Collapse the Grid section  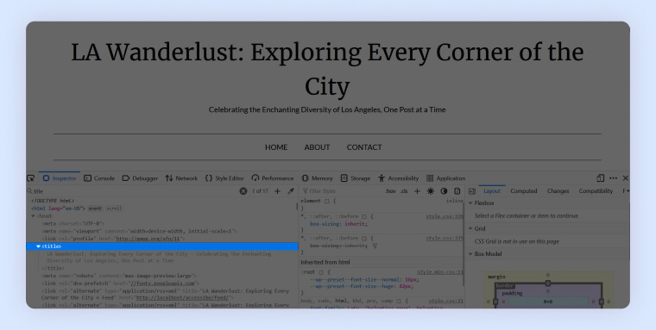[x=470, y=228]
